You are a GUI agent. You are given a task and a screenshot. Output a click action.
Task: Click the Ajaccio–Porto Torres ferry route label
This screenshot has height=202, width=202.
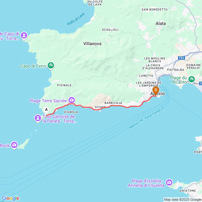(146, 118)
